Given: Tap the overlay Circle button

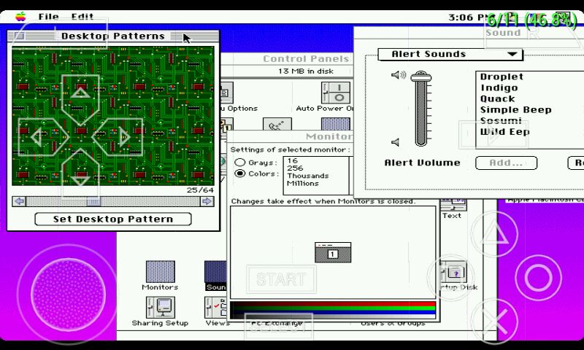Looking at the screenshot, I should (538, 278).
